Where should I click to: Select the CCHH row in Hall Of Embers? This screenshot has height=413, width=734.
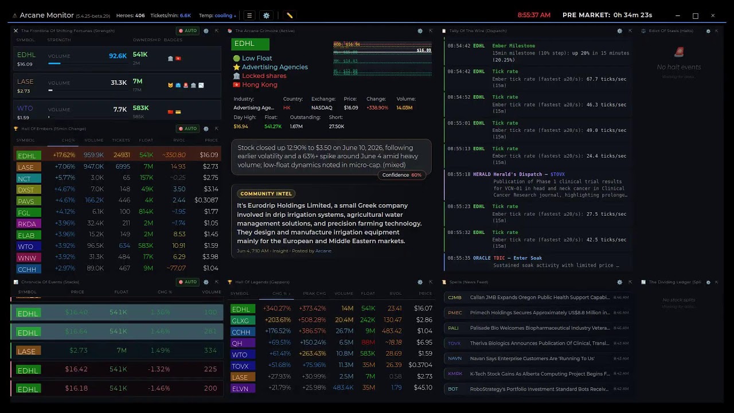coord(117,269)
